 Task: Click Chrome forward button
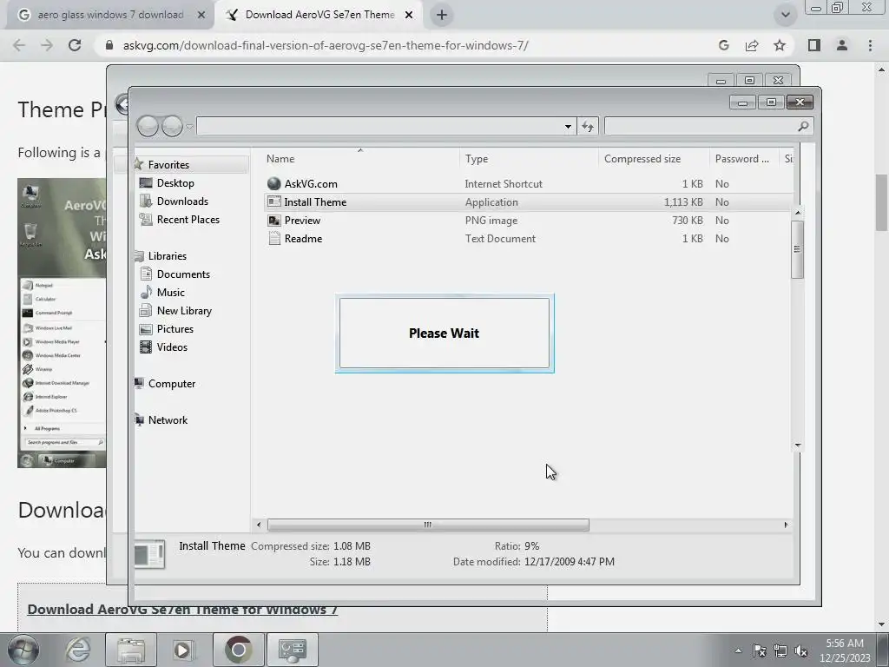tap(47, 45)
